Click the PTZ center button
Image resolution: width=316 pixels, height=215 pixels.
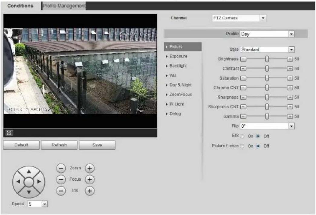click(x=29, y=182)
